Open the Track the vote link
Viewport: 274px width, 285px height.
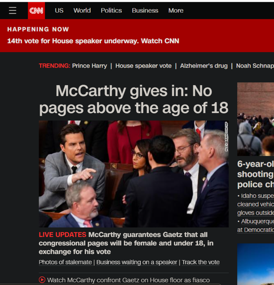click(x=200, y=262)
